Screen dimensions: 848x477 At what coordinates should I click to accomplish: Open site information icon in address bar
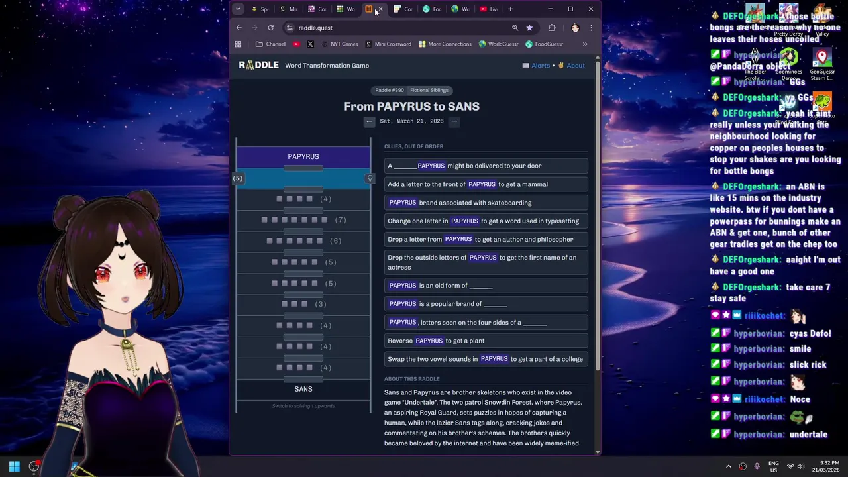point(290,28)
